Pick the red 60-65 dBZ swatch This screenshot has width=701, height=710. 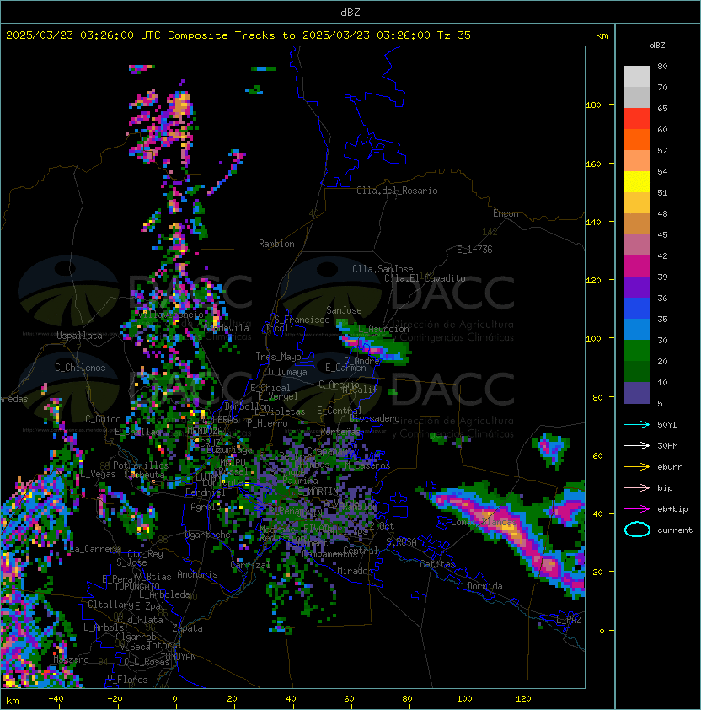click(x=637, y=118)
